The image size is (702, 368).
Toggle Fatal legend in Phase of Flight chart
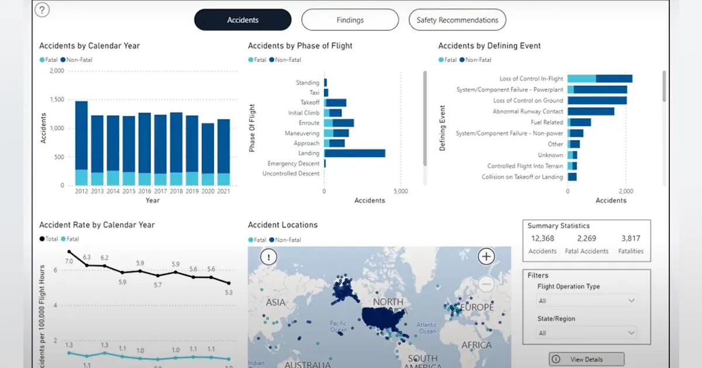(257, 60)
